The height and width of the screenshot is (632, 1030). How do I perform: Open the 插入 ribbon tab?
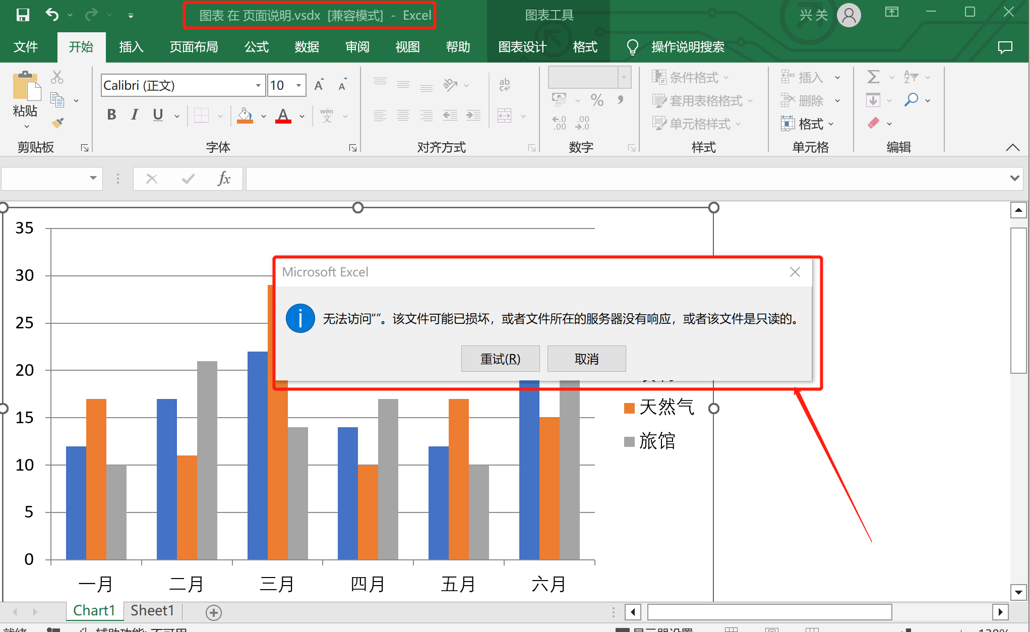pyautogui.click(x=131, y=47)
